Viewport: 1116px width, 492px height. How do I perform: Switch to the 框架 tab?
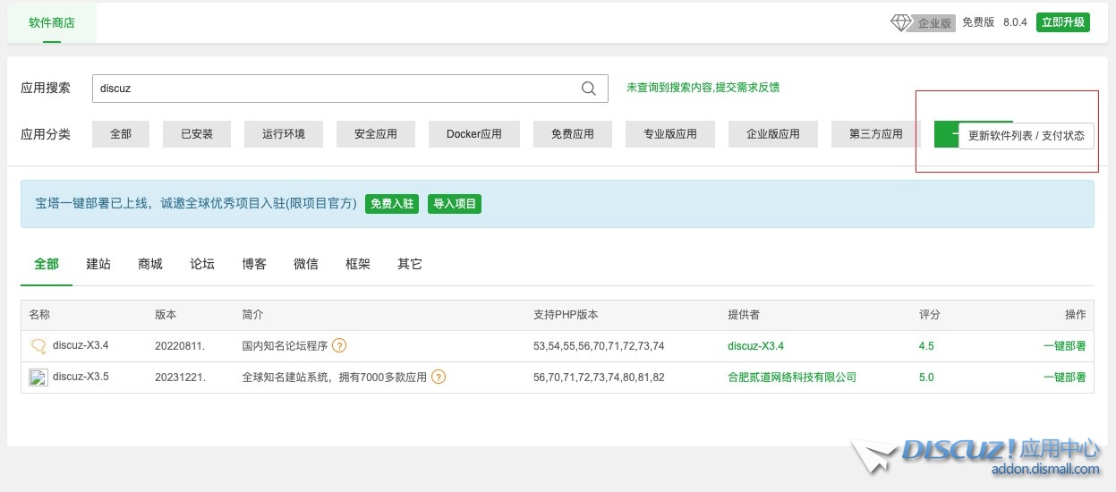coord(358,265)
